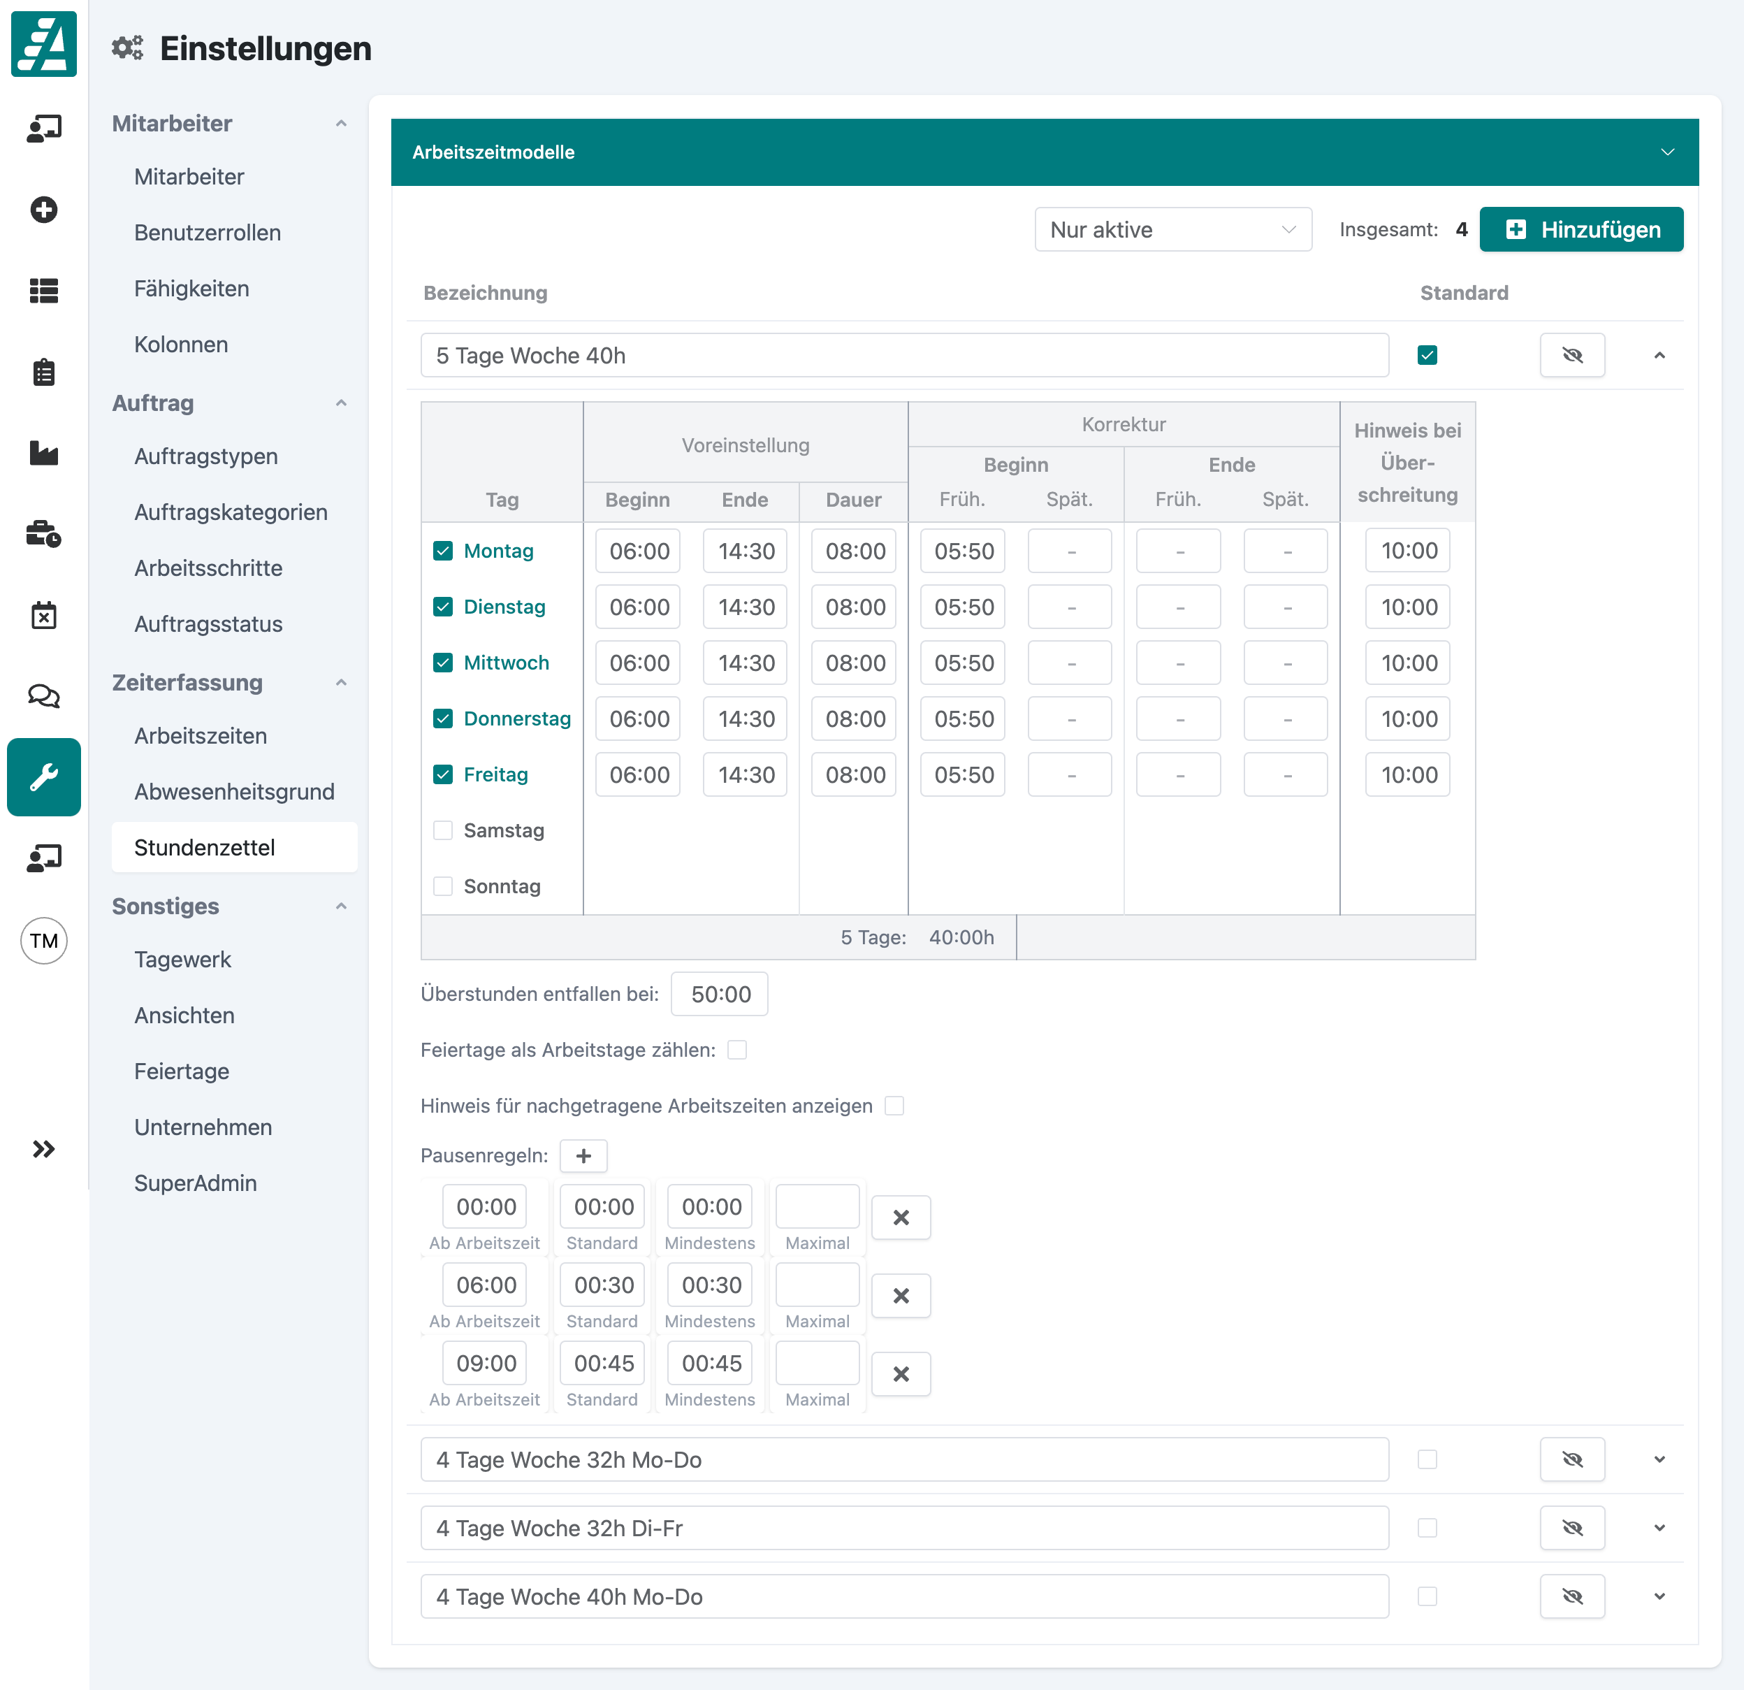Open the chat bubbles sidebar icon
Viewport: 1744px width, 1690px height.
(x=43, y=696)
